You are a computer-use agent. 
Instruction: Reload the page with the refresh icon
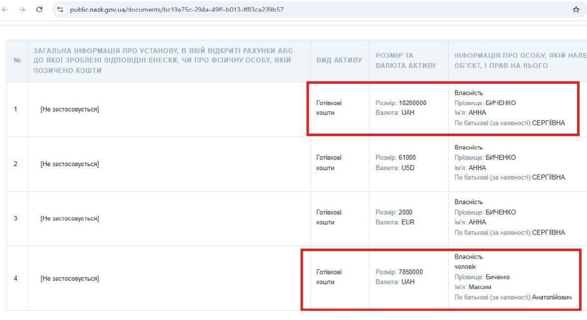39,9
